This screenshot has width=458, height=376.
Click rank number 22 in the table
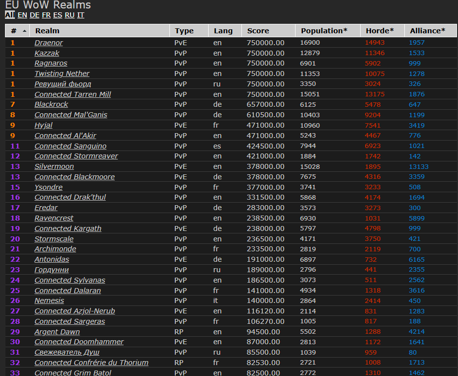(x=15, y=259)
